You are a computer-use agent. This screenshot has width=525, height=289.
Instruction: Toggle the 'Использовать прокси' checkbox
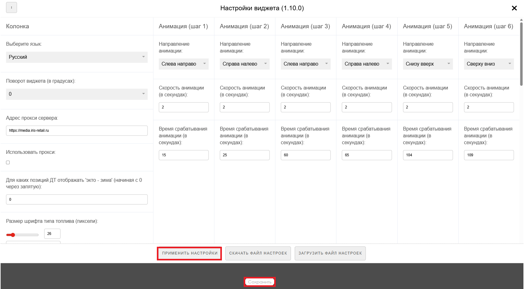click(x=8, y=163)
